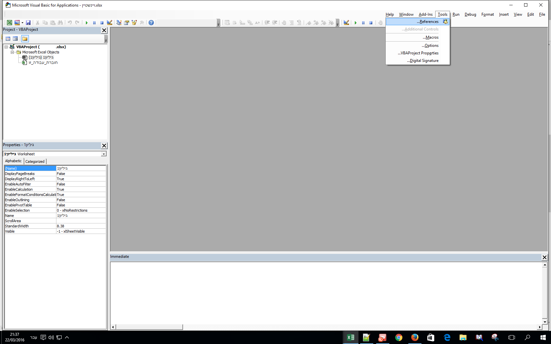The width and height of the screenshot is (551, 344).
Task: Run macro with the Standard toolbar play icon
Action: click(87, 23)
